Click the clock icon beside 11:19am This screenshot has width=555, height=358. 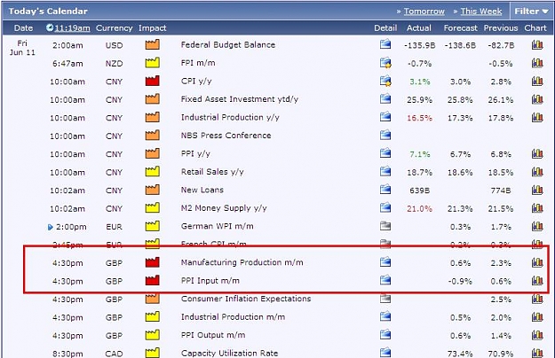tap(50, 27)
